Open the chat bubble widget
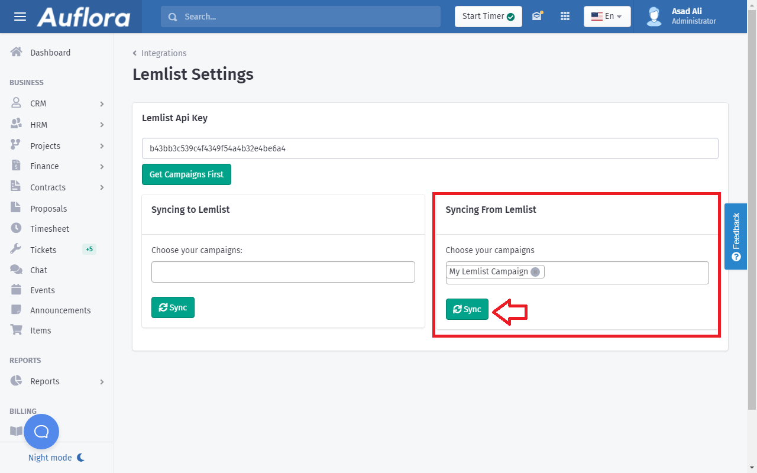Image resolution: width=757 pixels, height=473 pixels. 41,432
